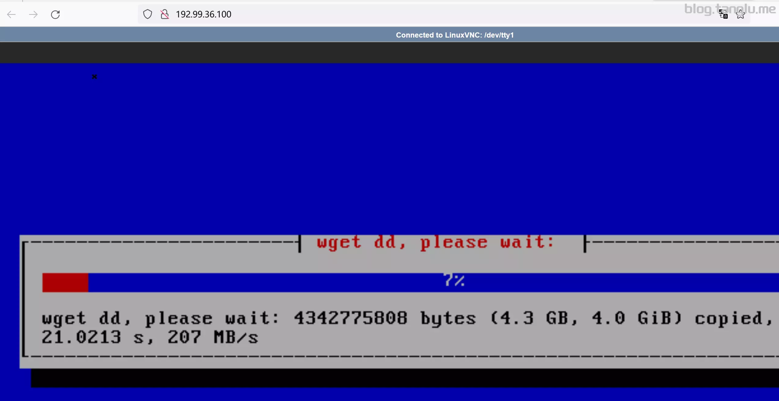Click the '4342775808 bytes' copied text
The height and width of the screenshot is (401, 779).
click(385, 318)
